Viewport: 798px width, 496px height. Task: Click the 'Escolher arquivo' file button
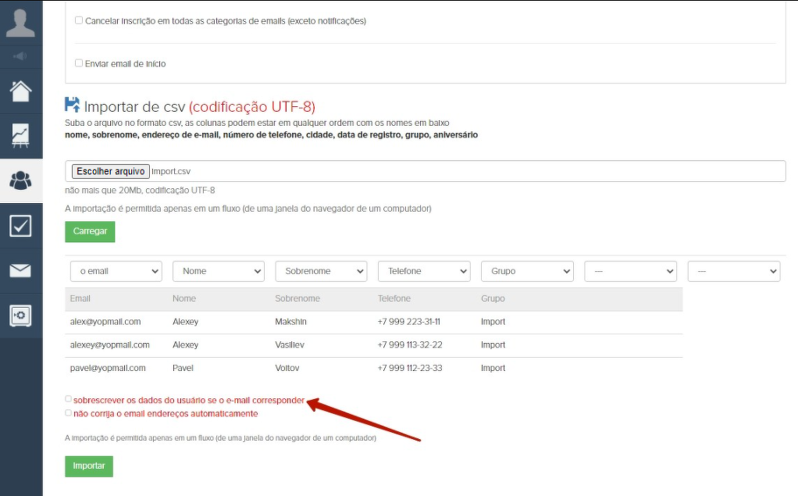point(110,171)
